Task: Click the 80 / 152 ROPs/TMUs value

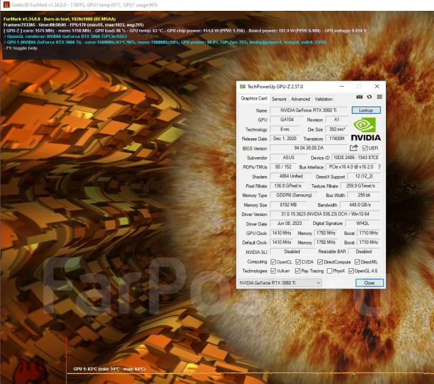Action: point(283,167)
